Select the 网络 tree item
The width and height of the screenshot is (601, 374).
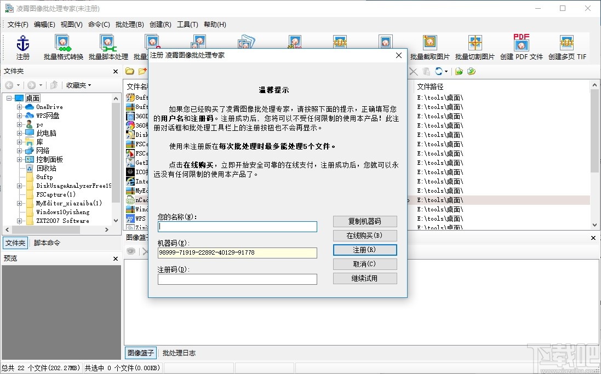[43, 151]
